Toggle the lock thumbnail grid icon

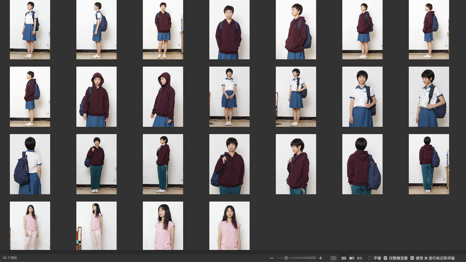(x=333, y=258)
